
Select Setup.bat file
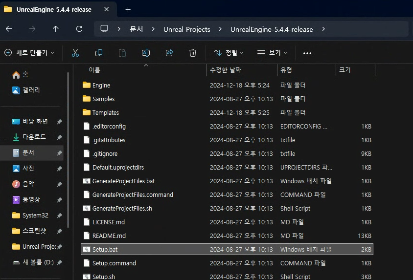click(227, 249)
